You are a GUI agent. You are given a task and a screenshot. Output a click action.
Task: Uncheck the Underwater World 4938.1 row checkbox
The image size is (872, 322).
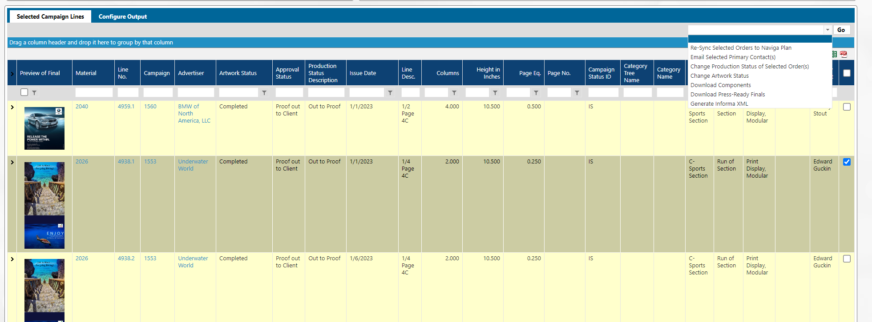847,162
